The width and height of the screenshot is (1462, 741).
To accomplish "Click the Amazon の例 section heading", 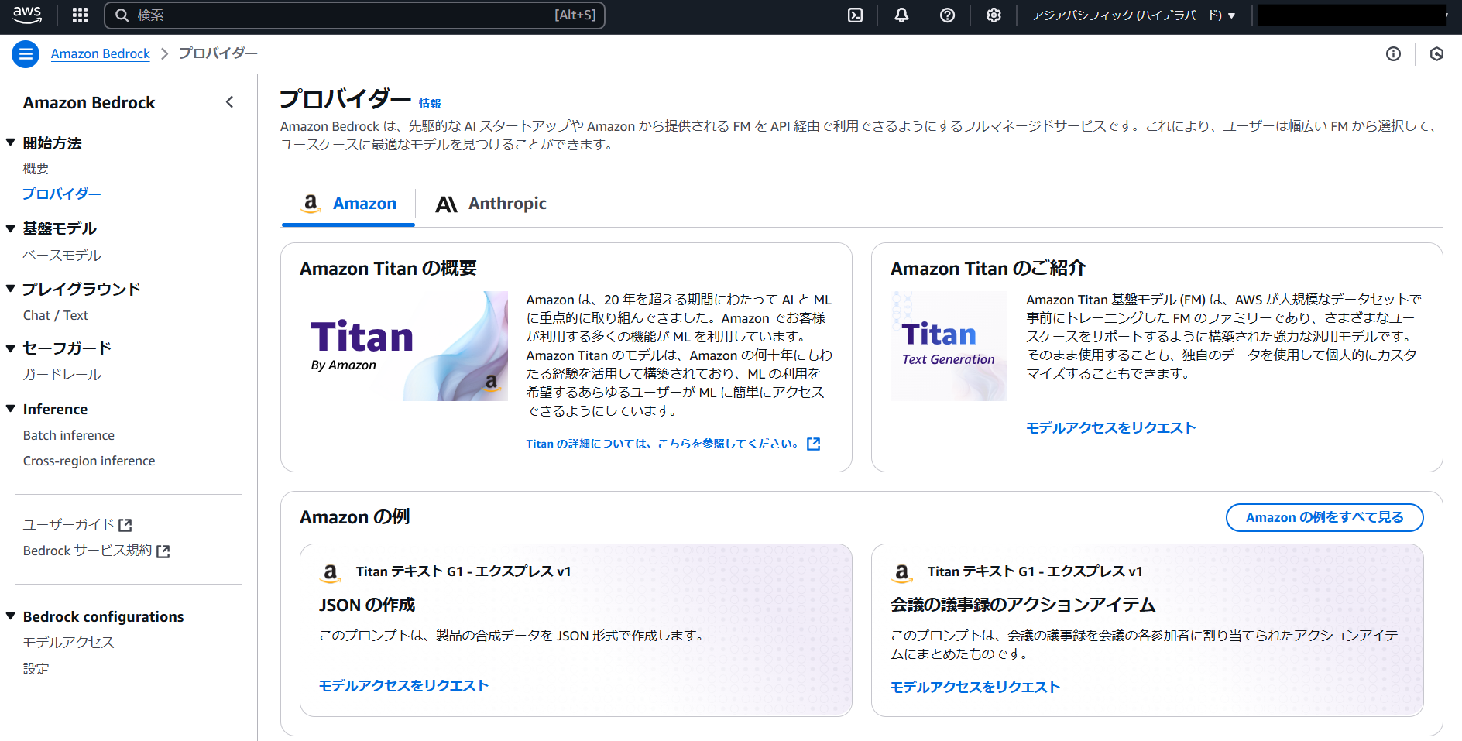I will [x=355, y=517].
